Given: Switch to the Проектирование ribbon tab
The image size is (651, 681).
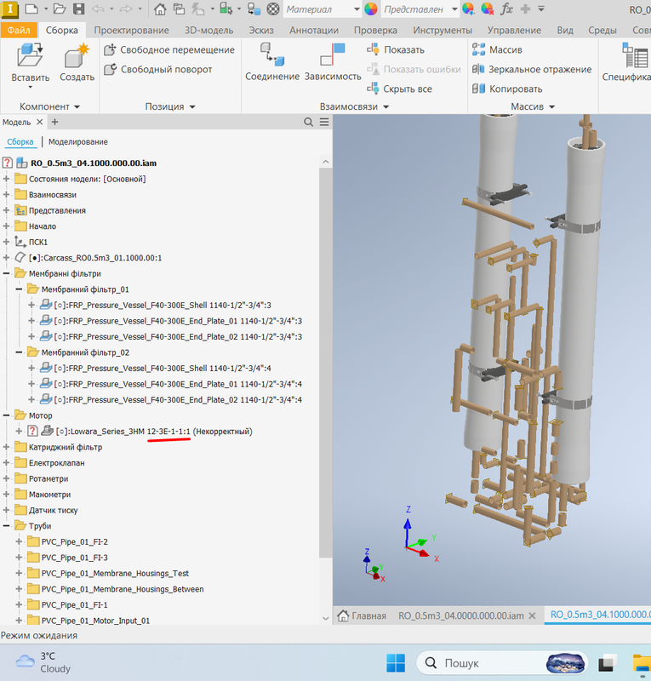Looking at the screenshot, I should 131,30.
